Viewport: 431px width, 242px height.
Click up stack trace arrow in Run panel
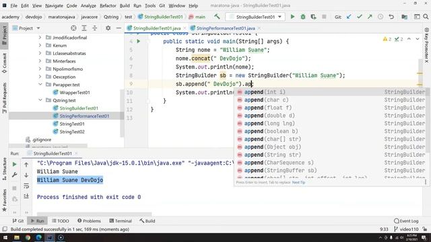(x=26, y=165)
